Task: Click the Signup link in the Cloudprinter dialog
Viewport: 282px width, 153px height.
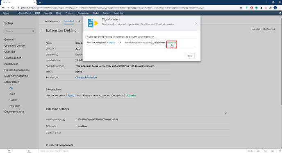Action: point(112,43)
